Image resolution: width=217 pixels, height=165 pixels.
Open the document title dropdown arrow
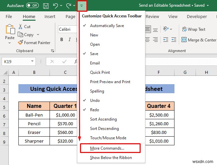208,6
